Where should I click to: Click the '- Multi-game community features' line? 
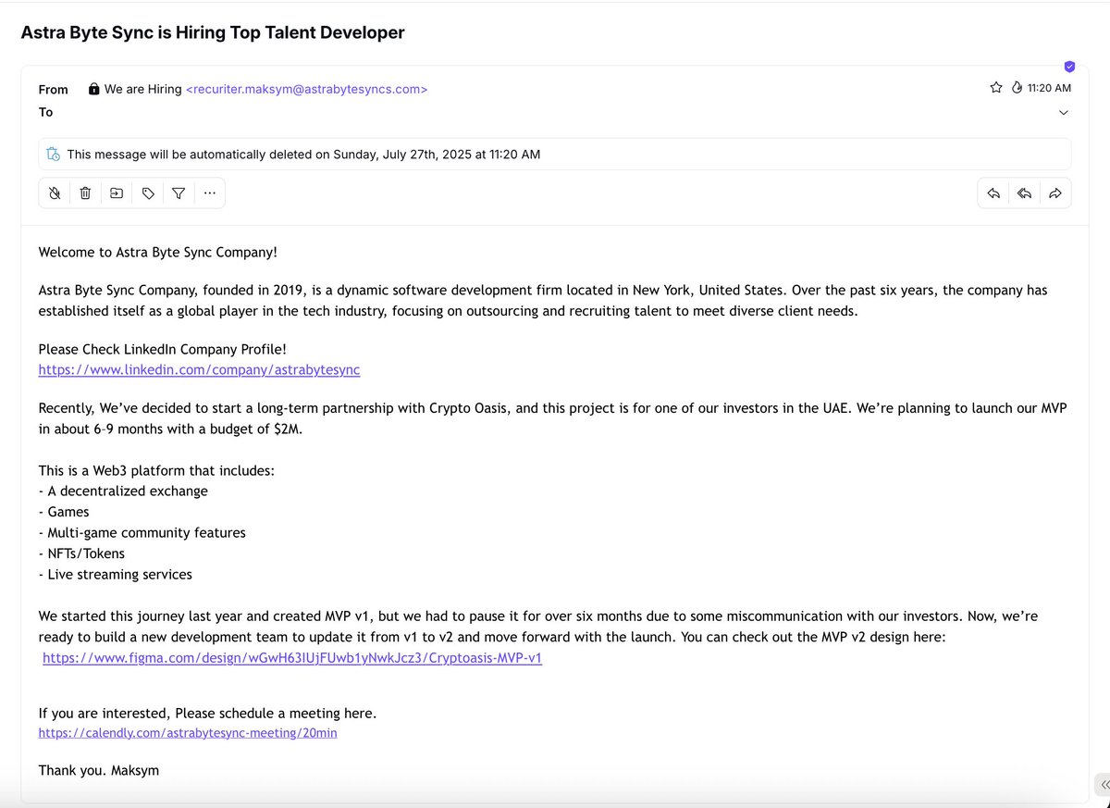[x=142, y=532]
